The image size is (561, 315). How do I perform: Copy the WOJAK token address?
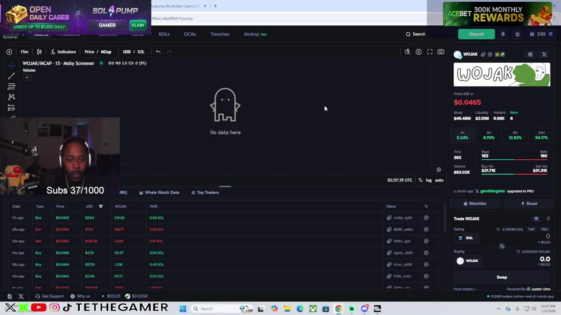[x=483, y=54]
